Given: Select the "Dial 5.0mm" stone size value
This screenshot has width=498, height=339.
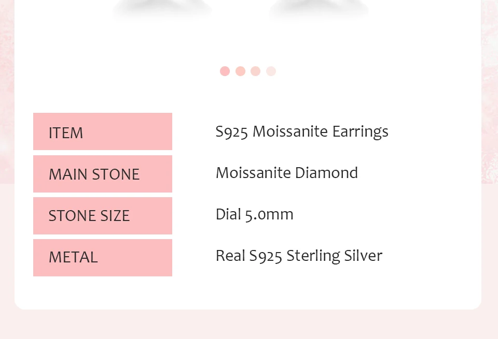Looking at the screenshot, I should click(255, 214).
